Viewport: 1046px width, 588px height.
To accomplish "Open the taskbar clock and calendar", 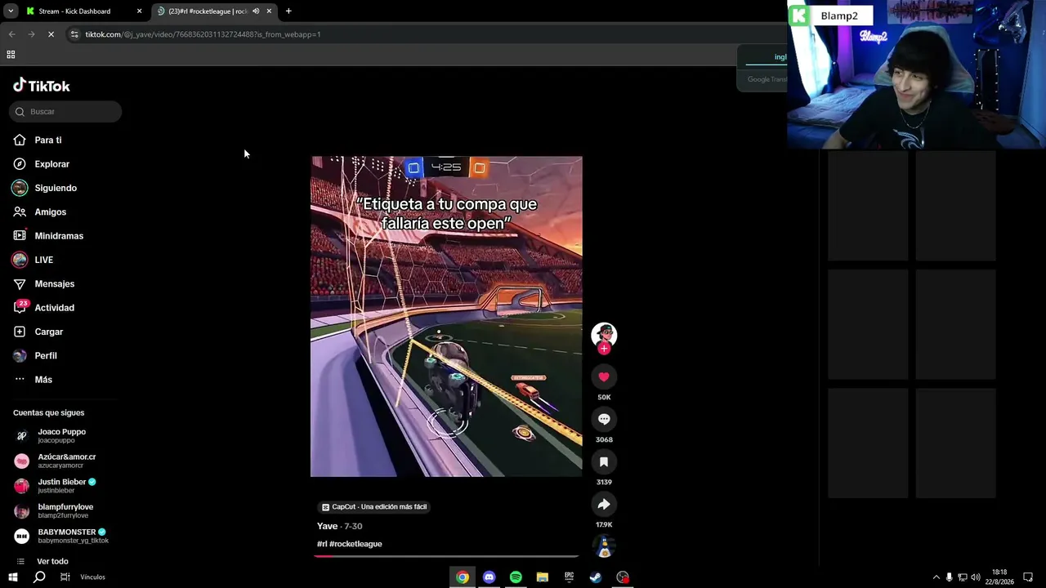I will click(999, 577).
